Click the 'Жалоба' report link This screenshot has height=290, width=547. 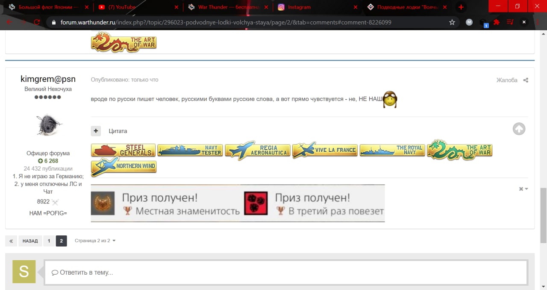tap(507, 80)
